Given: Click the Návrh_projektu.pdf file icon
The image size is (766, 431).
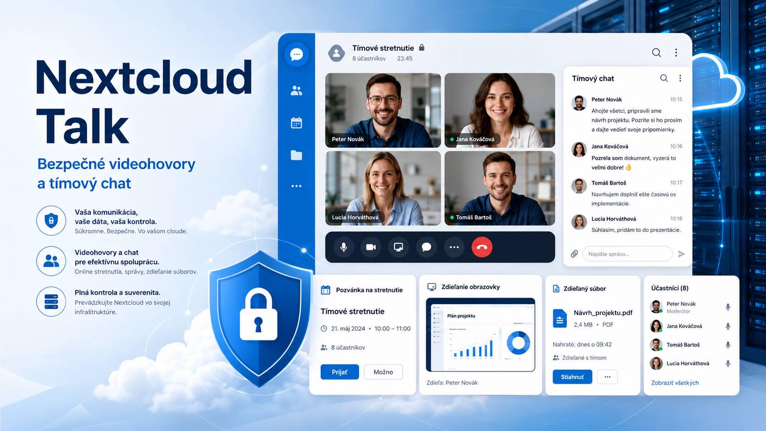Looking at the screenshot, I should [x=560, y=318].
